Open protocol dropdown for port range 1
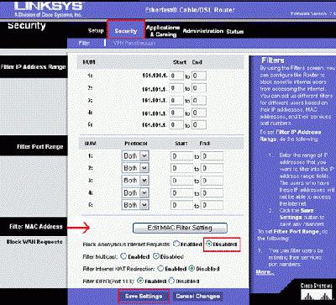The image size is (336, 305). click(135, 155)
